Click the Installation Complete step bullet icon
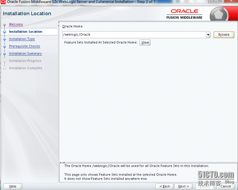 [5, 68]
